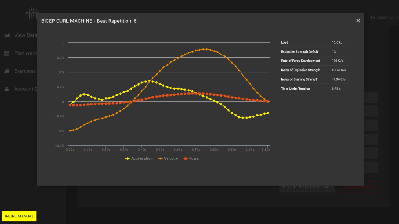399x224 pixels.
Task: Click the red Power legend marker
Action: tap(186, 158)
